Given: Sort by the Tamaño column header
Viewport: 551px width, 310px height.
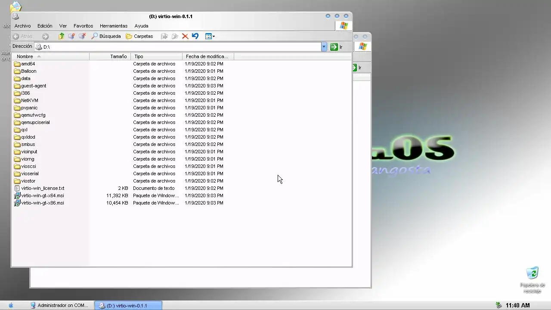Looking at the screenshot, I should click(109, 56).
